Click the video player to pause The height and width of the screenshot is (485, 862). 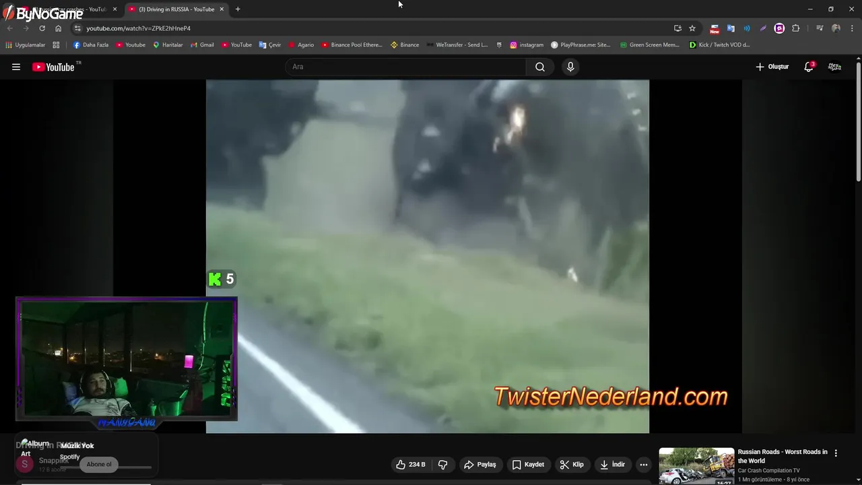[x=428, y=256]
